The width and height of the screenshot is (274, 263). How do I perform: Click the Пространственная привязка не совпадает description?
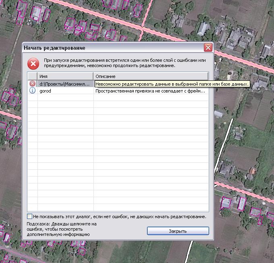tap(150, 91)
